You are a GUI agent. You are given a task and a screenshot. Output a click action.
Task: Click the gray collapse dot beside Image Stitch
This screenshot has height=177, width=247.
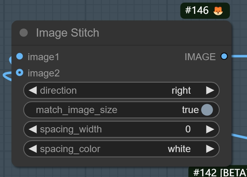24,33
